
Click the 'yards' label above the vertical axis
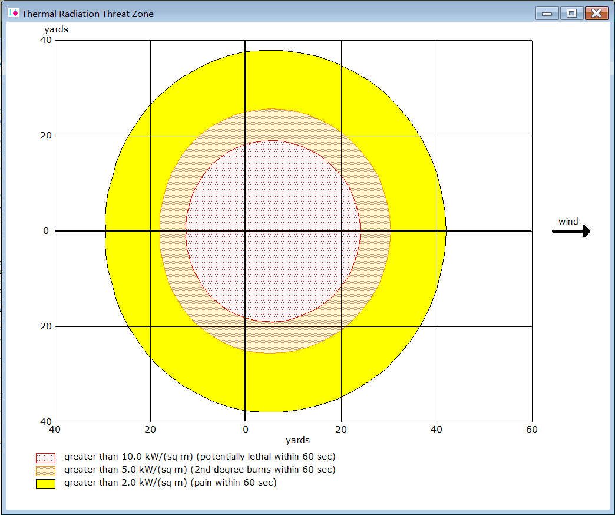pyautogui.click(x=56, y=30)
